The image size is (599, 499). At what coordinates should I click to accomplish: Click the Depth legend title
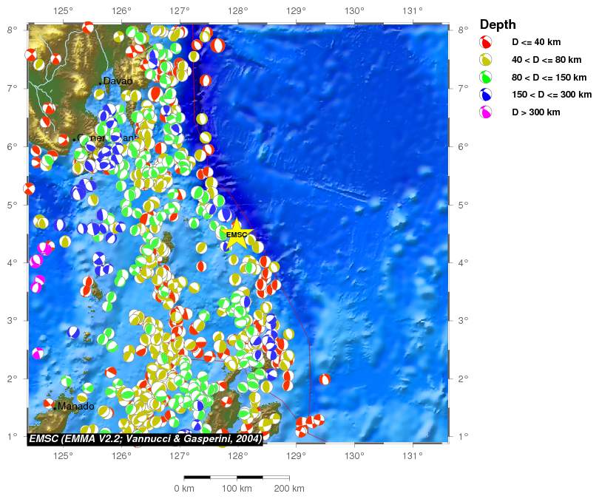pos(498,24)
